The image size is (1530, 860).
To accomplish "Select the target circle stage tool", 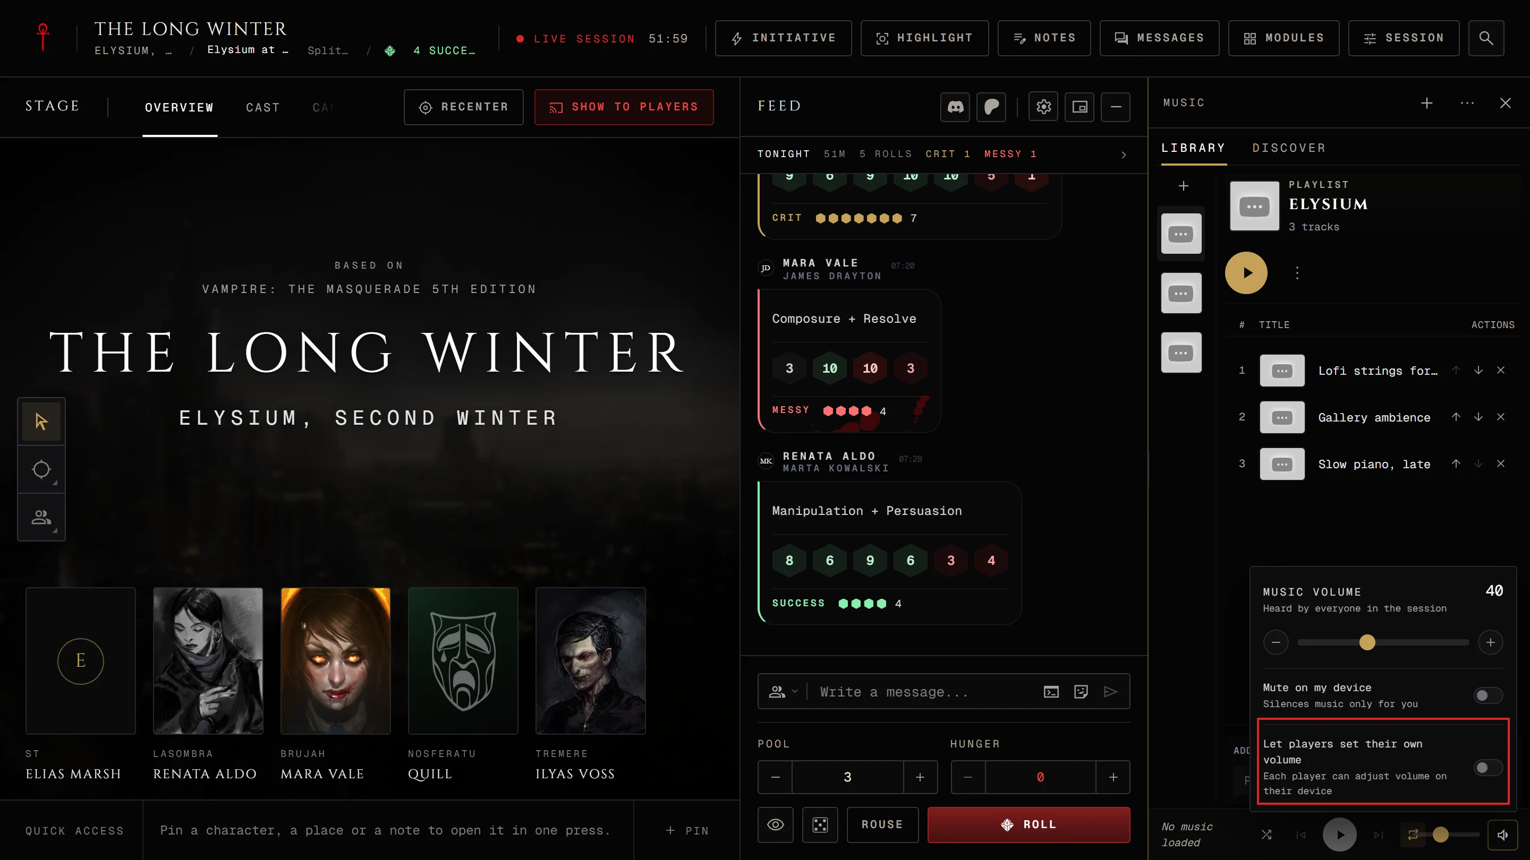I will [41, 469].
